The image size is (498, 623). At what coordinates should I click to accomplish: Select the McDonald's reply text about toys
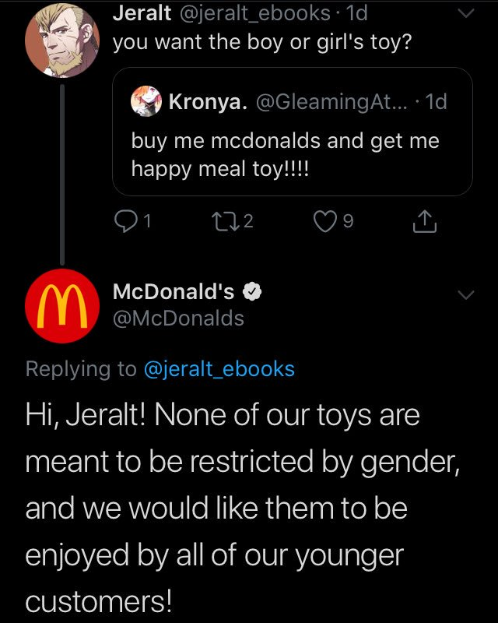point(241,508)
